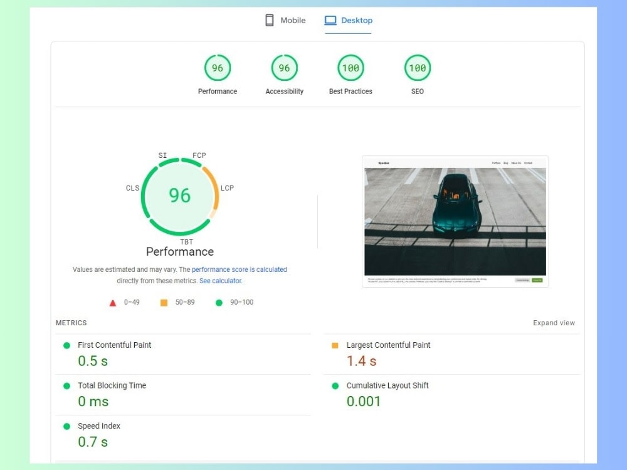Viewport: 627px width, 470px height.
Task: Click the LCP segment label on gauge
Action: click(227, 188)
